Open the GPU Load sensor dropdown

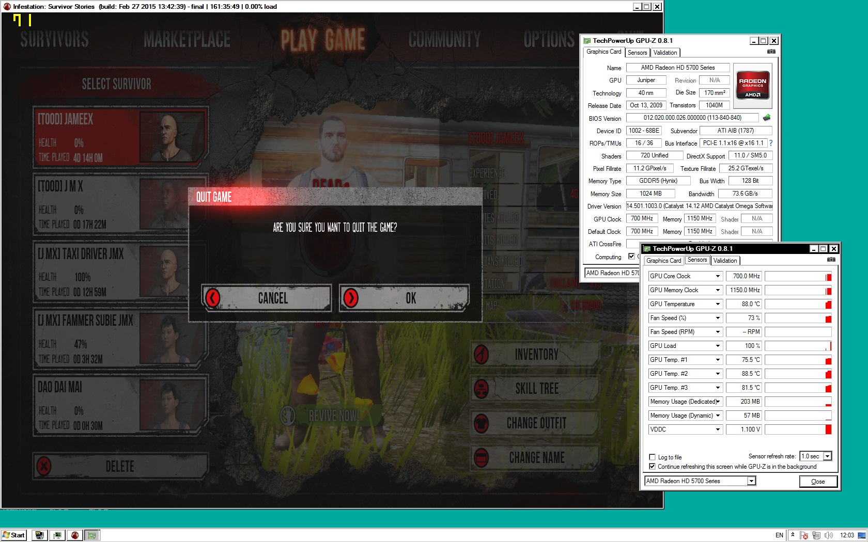pos(718,346)
